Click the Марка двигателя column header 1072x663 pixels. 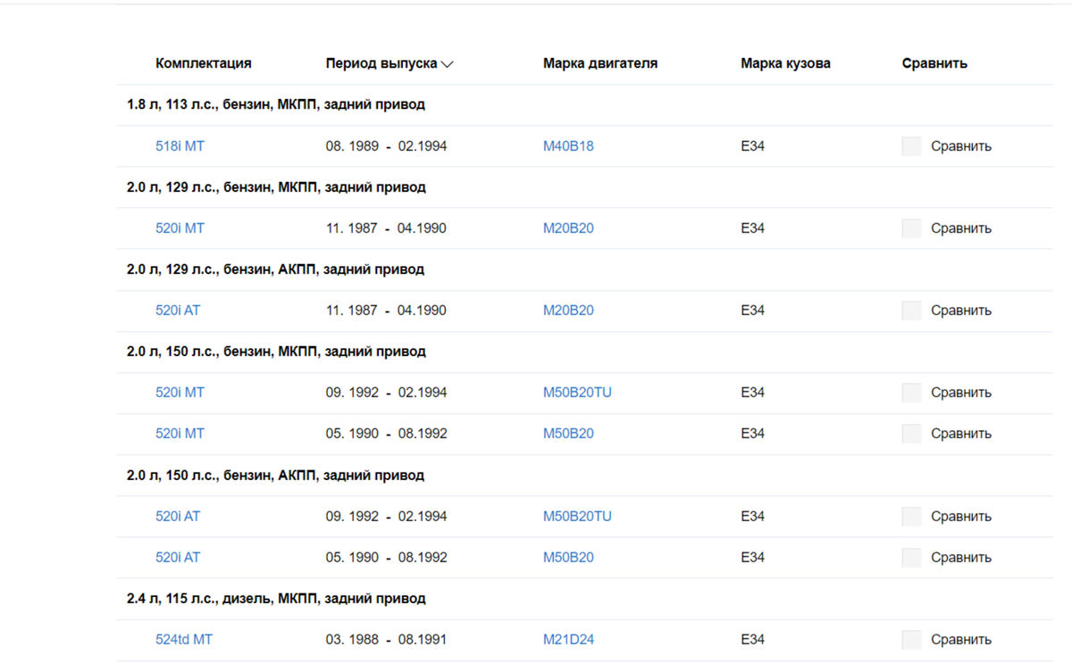[600, 63]
